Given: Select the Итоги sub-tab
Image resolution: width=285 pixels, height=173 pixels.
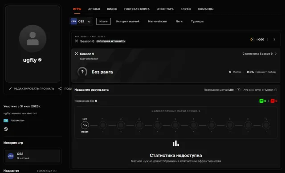Looking at the screenshot, I should tap(103, 21).
